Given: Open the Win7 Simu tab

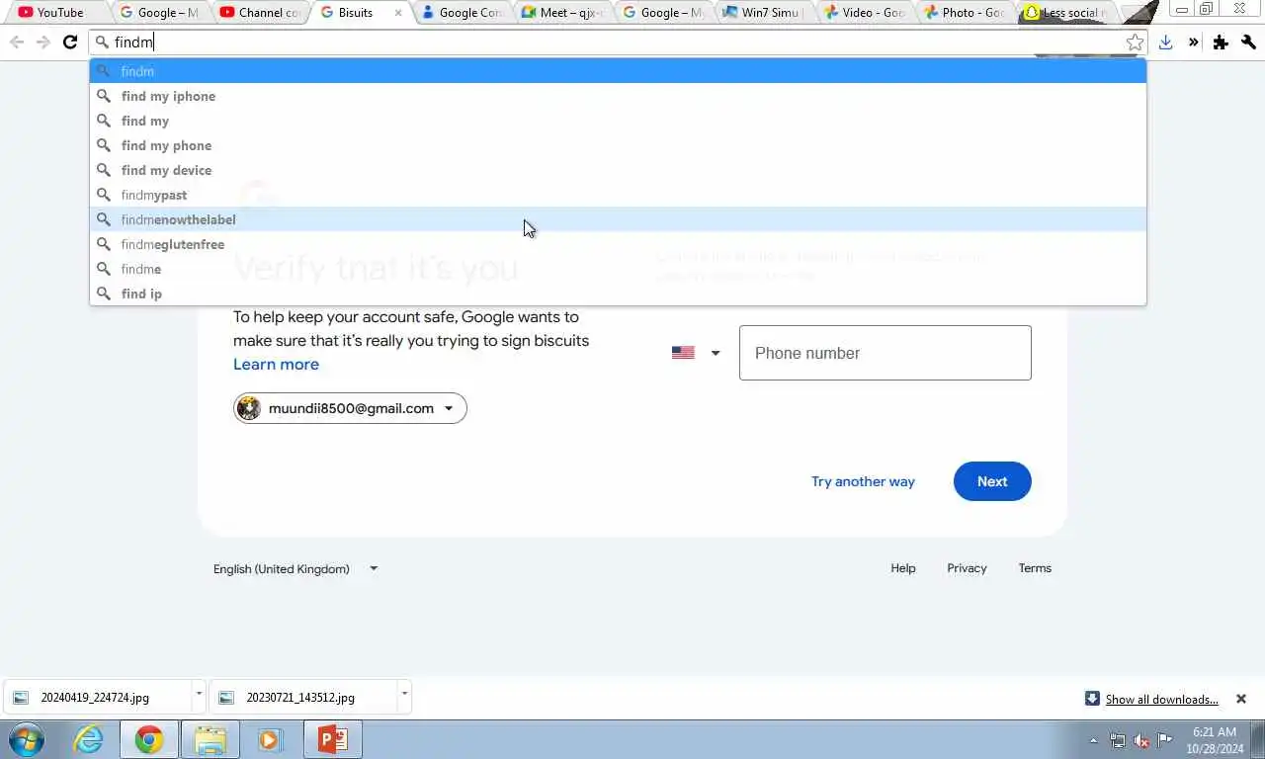Looking at the screenshot, I should [764, 13].
